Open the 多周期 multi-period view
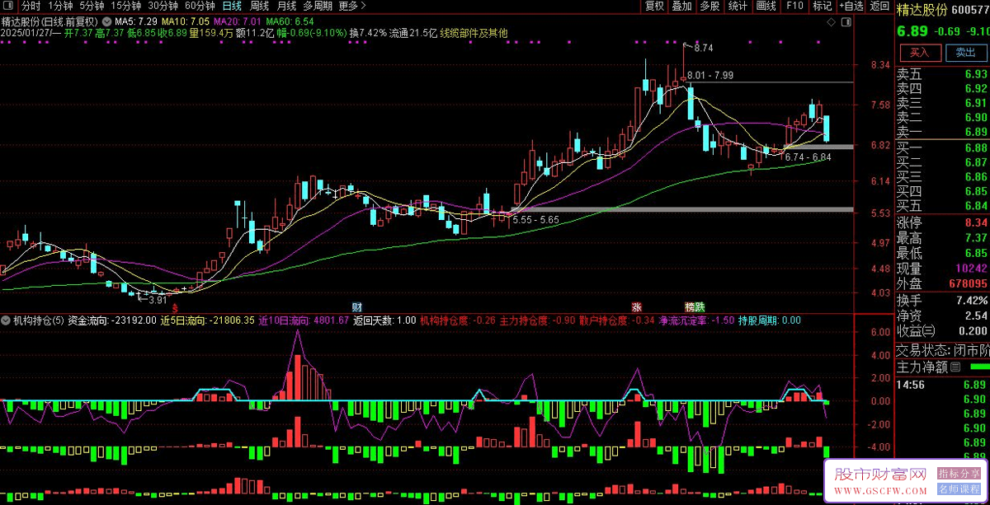Viewport: 990px width, 505px height. click(x=318, y=6)
